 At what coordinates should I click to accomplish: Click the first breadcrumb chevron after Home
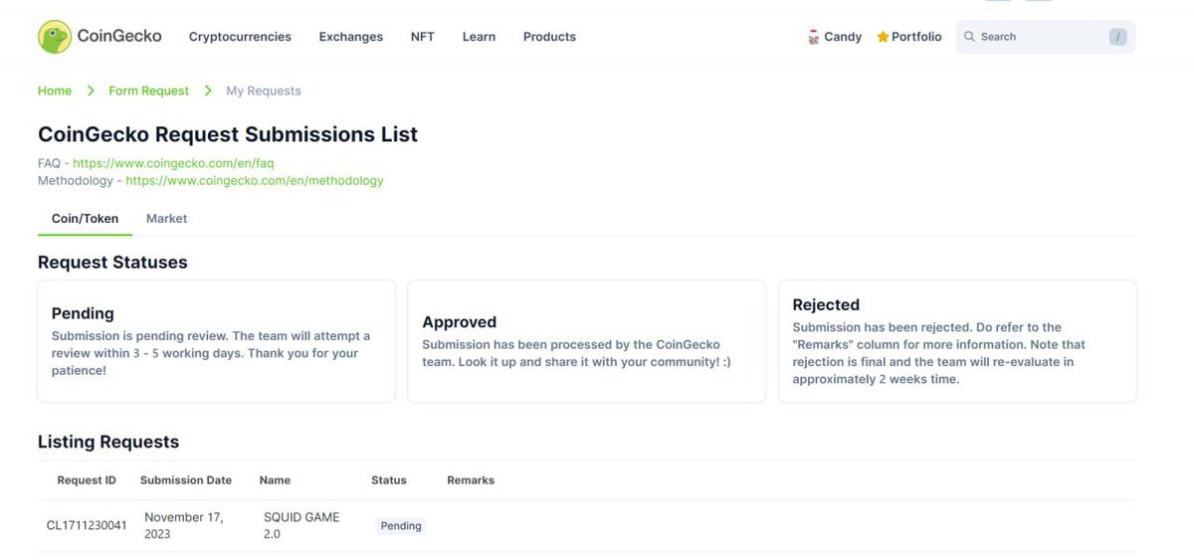pyautogui.click(x=91, y=91)
